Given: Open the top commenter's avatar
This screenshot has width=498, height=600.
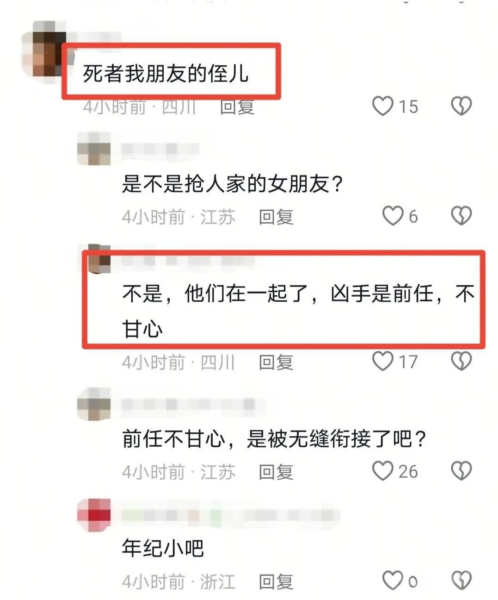Looking at the screenshot, I should (44, 52).
